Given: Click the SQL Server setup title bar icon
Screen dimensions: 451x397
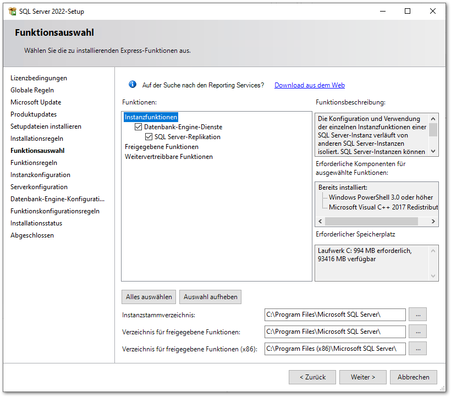Looking at the screenshot, I should (x=12, y=11).
